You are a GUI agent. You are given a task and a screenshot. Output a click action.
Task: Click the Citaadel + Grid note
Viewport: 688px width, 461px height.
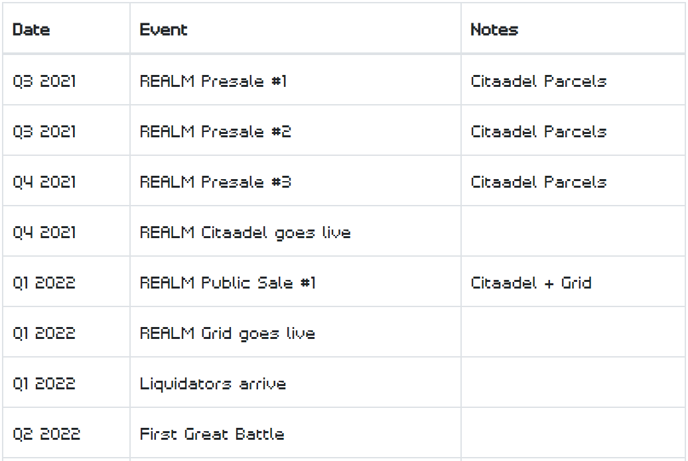tap(531, 283)
